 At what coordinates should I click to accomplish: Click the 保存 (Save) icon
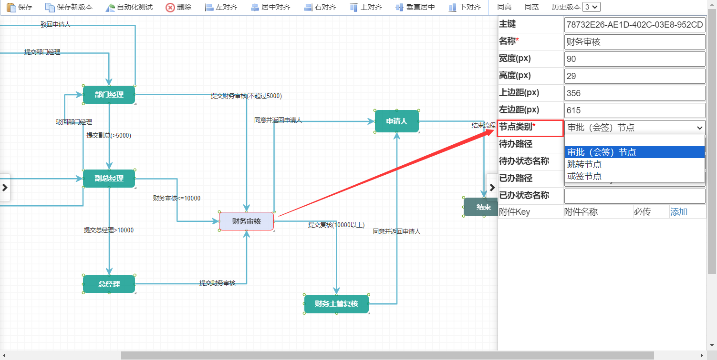tap(19, 7)
